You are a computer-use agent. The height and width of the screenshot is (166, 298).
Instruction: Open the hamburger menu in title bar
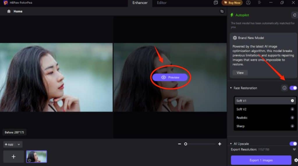point(259,3)
